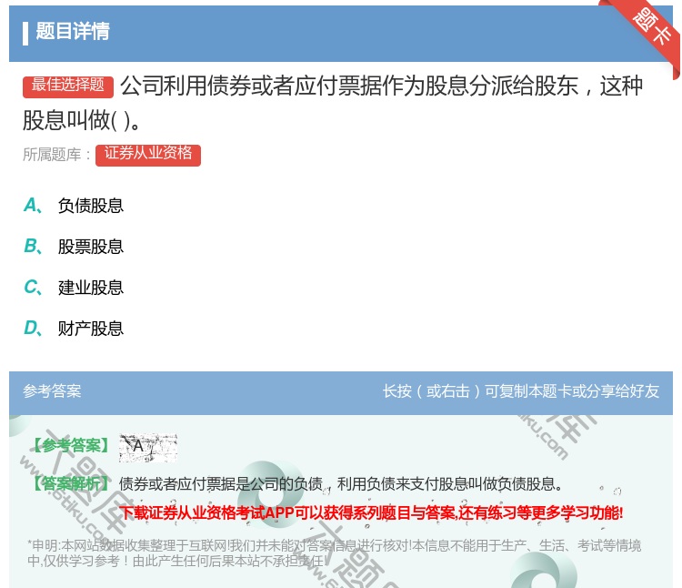Select option B 股票股息
Screen dimensions: 682x588
click(x=74, y=247)
